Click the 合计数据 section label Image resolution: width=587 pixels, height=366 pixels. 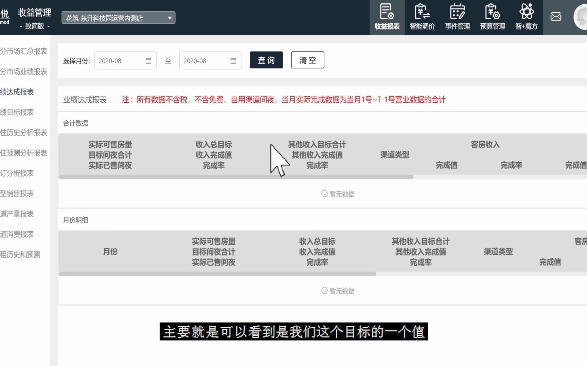pos(75,123)
